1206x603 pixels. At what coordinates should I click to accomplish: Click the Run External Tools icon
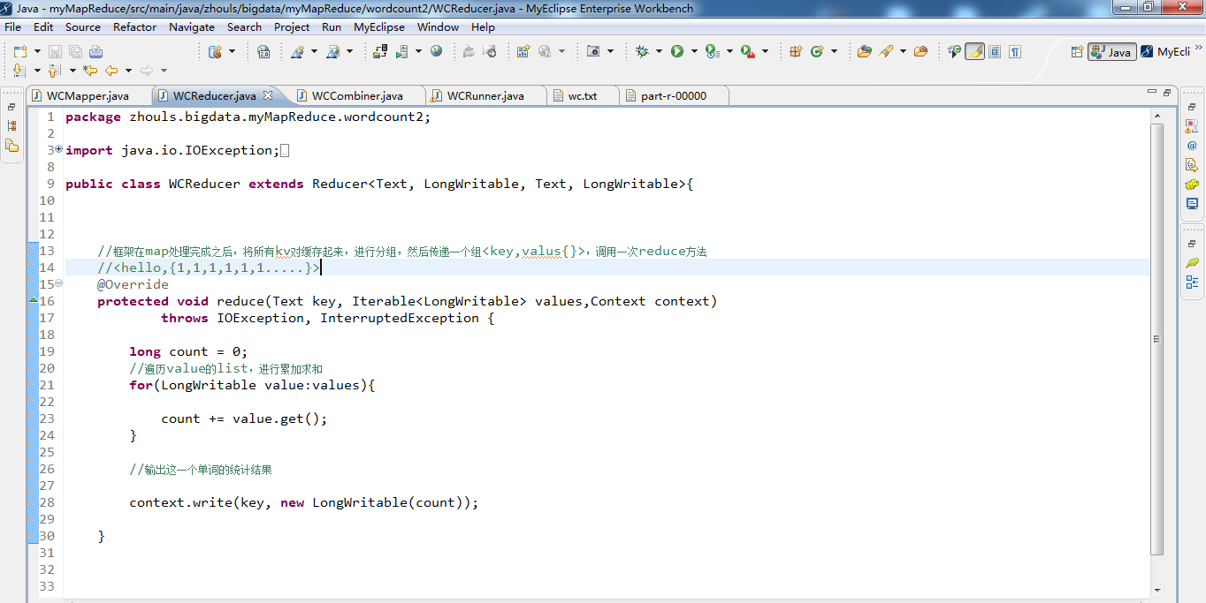pos(747,51)
